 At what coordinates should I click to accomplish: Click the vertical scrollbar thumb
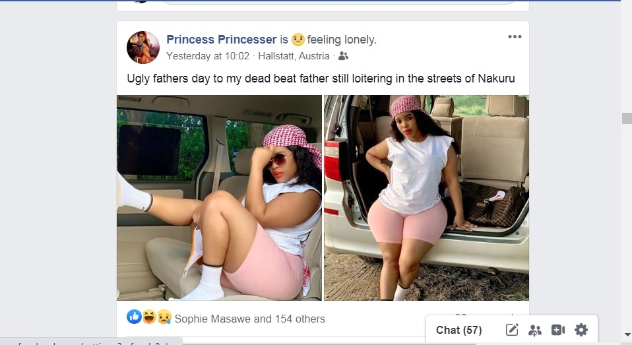627,118
